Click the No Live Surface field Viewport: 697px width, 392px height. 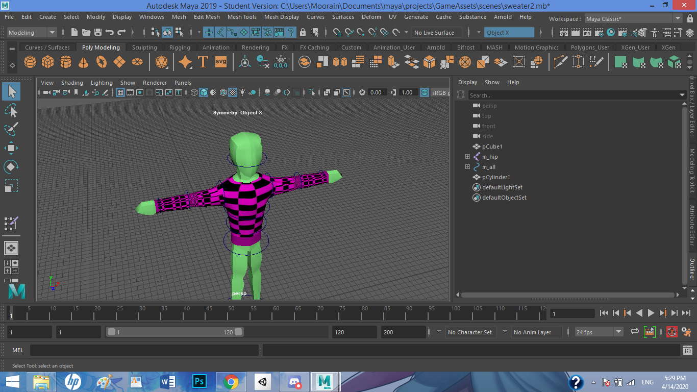point(437,32)
